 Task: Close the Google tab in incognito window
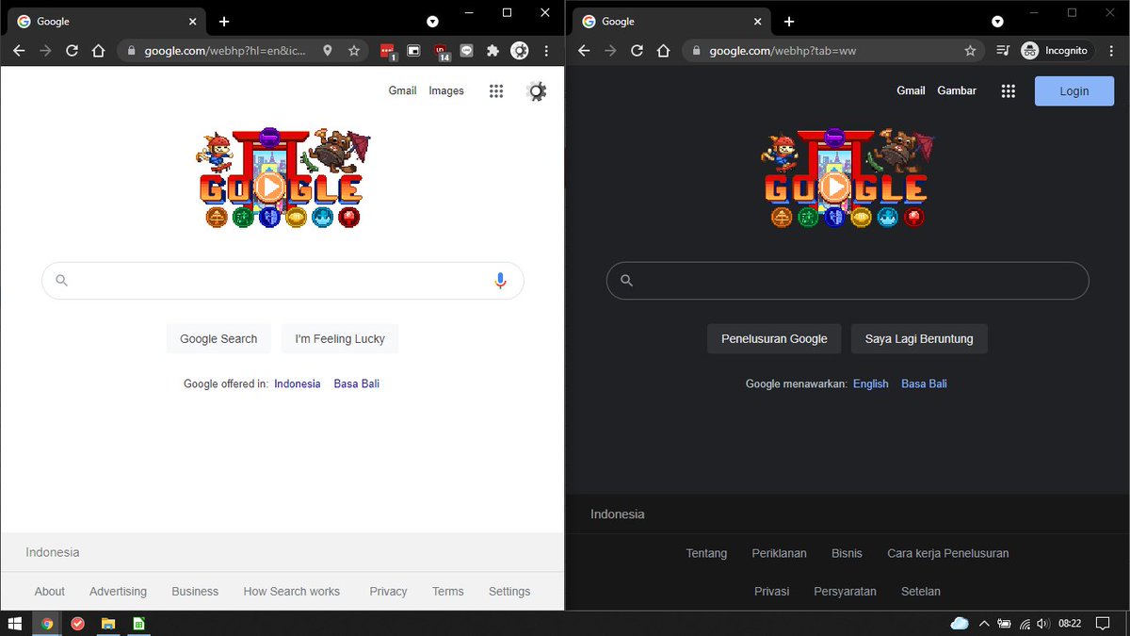click(758, 22)
